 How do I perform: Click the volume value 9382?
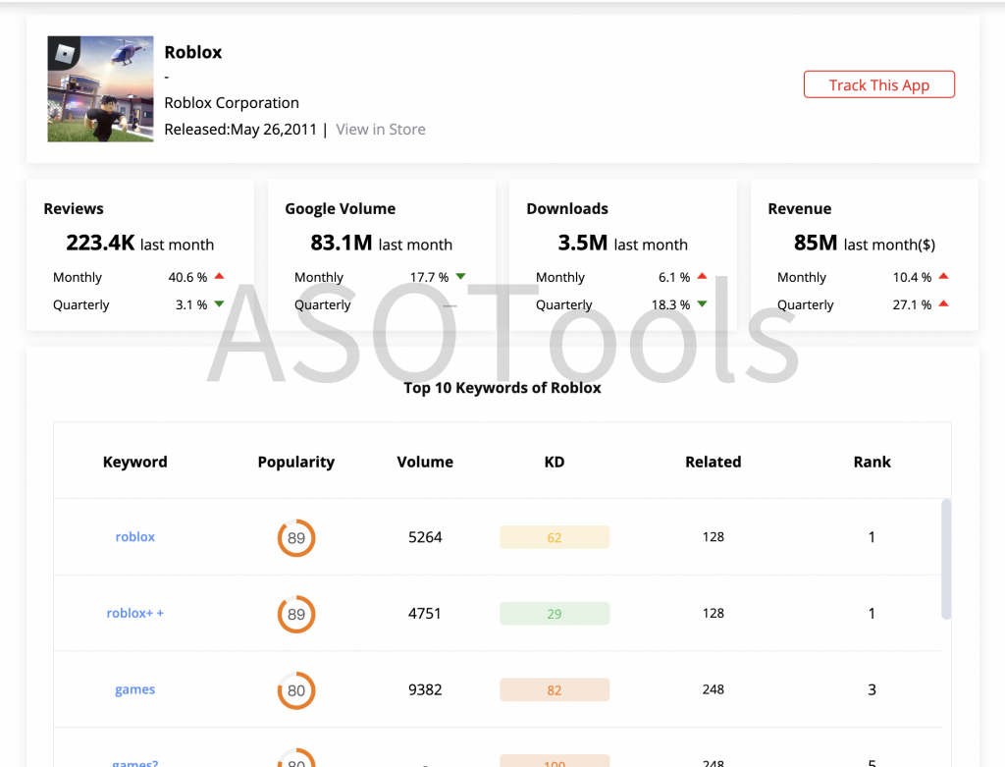pos(425,689)
